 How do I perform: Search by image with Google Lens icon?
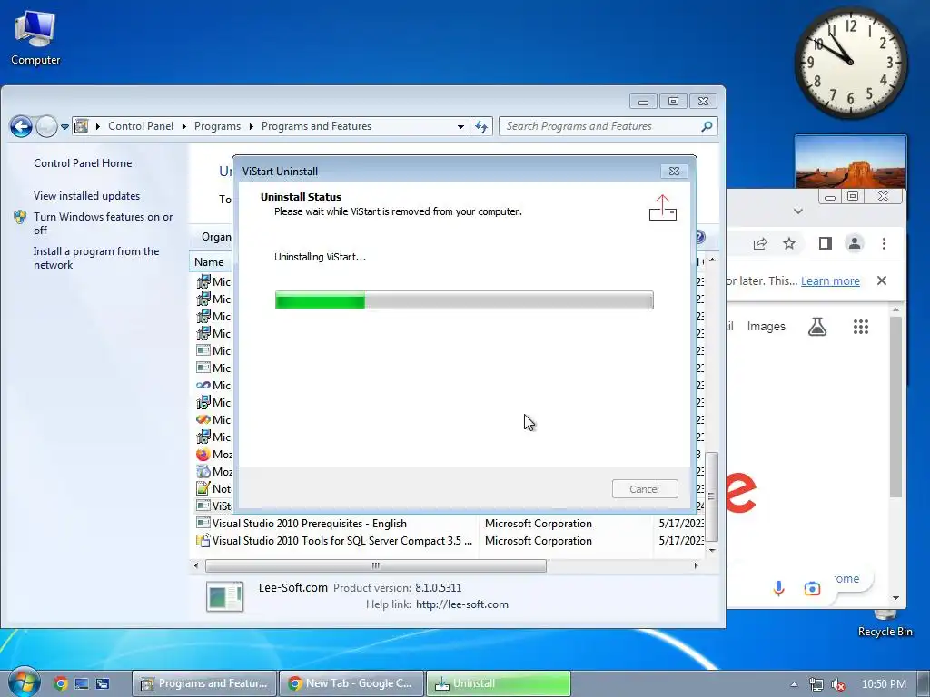tap(812, 588)
